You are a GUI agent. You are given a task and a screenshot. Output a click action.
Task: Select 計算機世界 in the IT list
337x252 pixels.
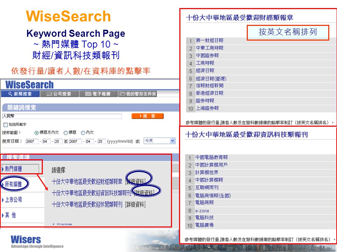206,172
